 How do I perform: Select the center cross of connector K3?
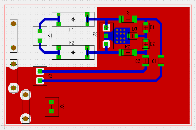coord(51,107)
